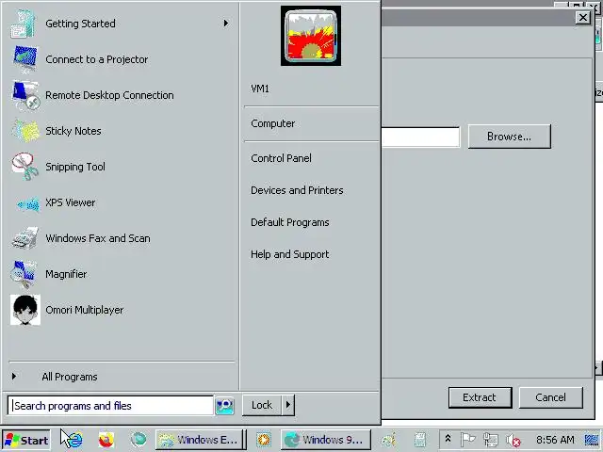
Task: Cancel the extract dialog
Action: pos(550,397)
